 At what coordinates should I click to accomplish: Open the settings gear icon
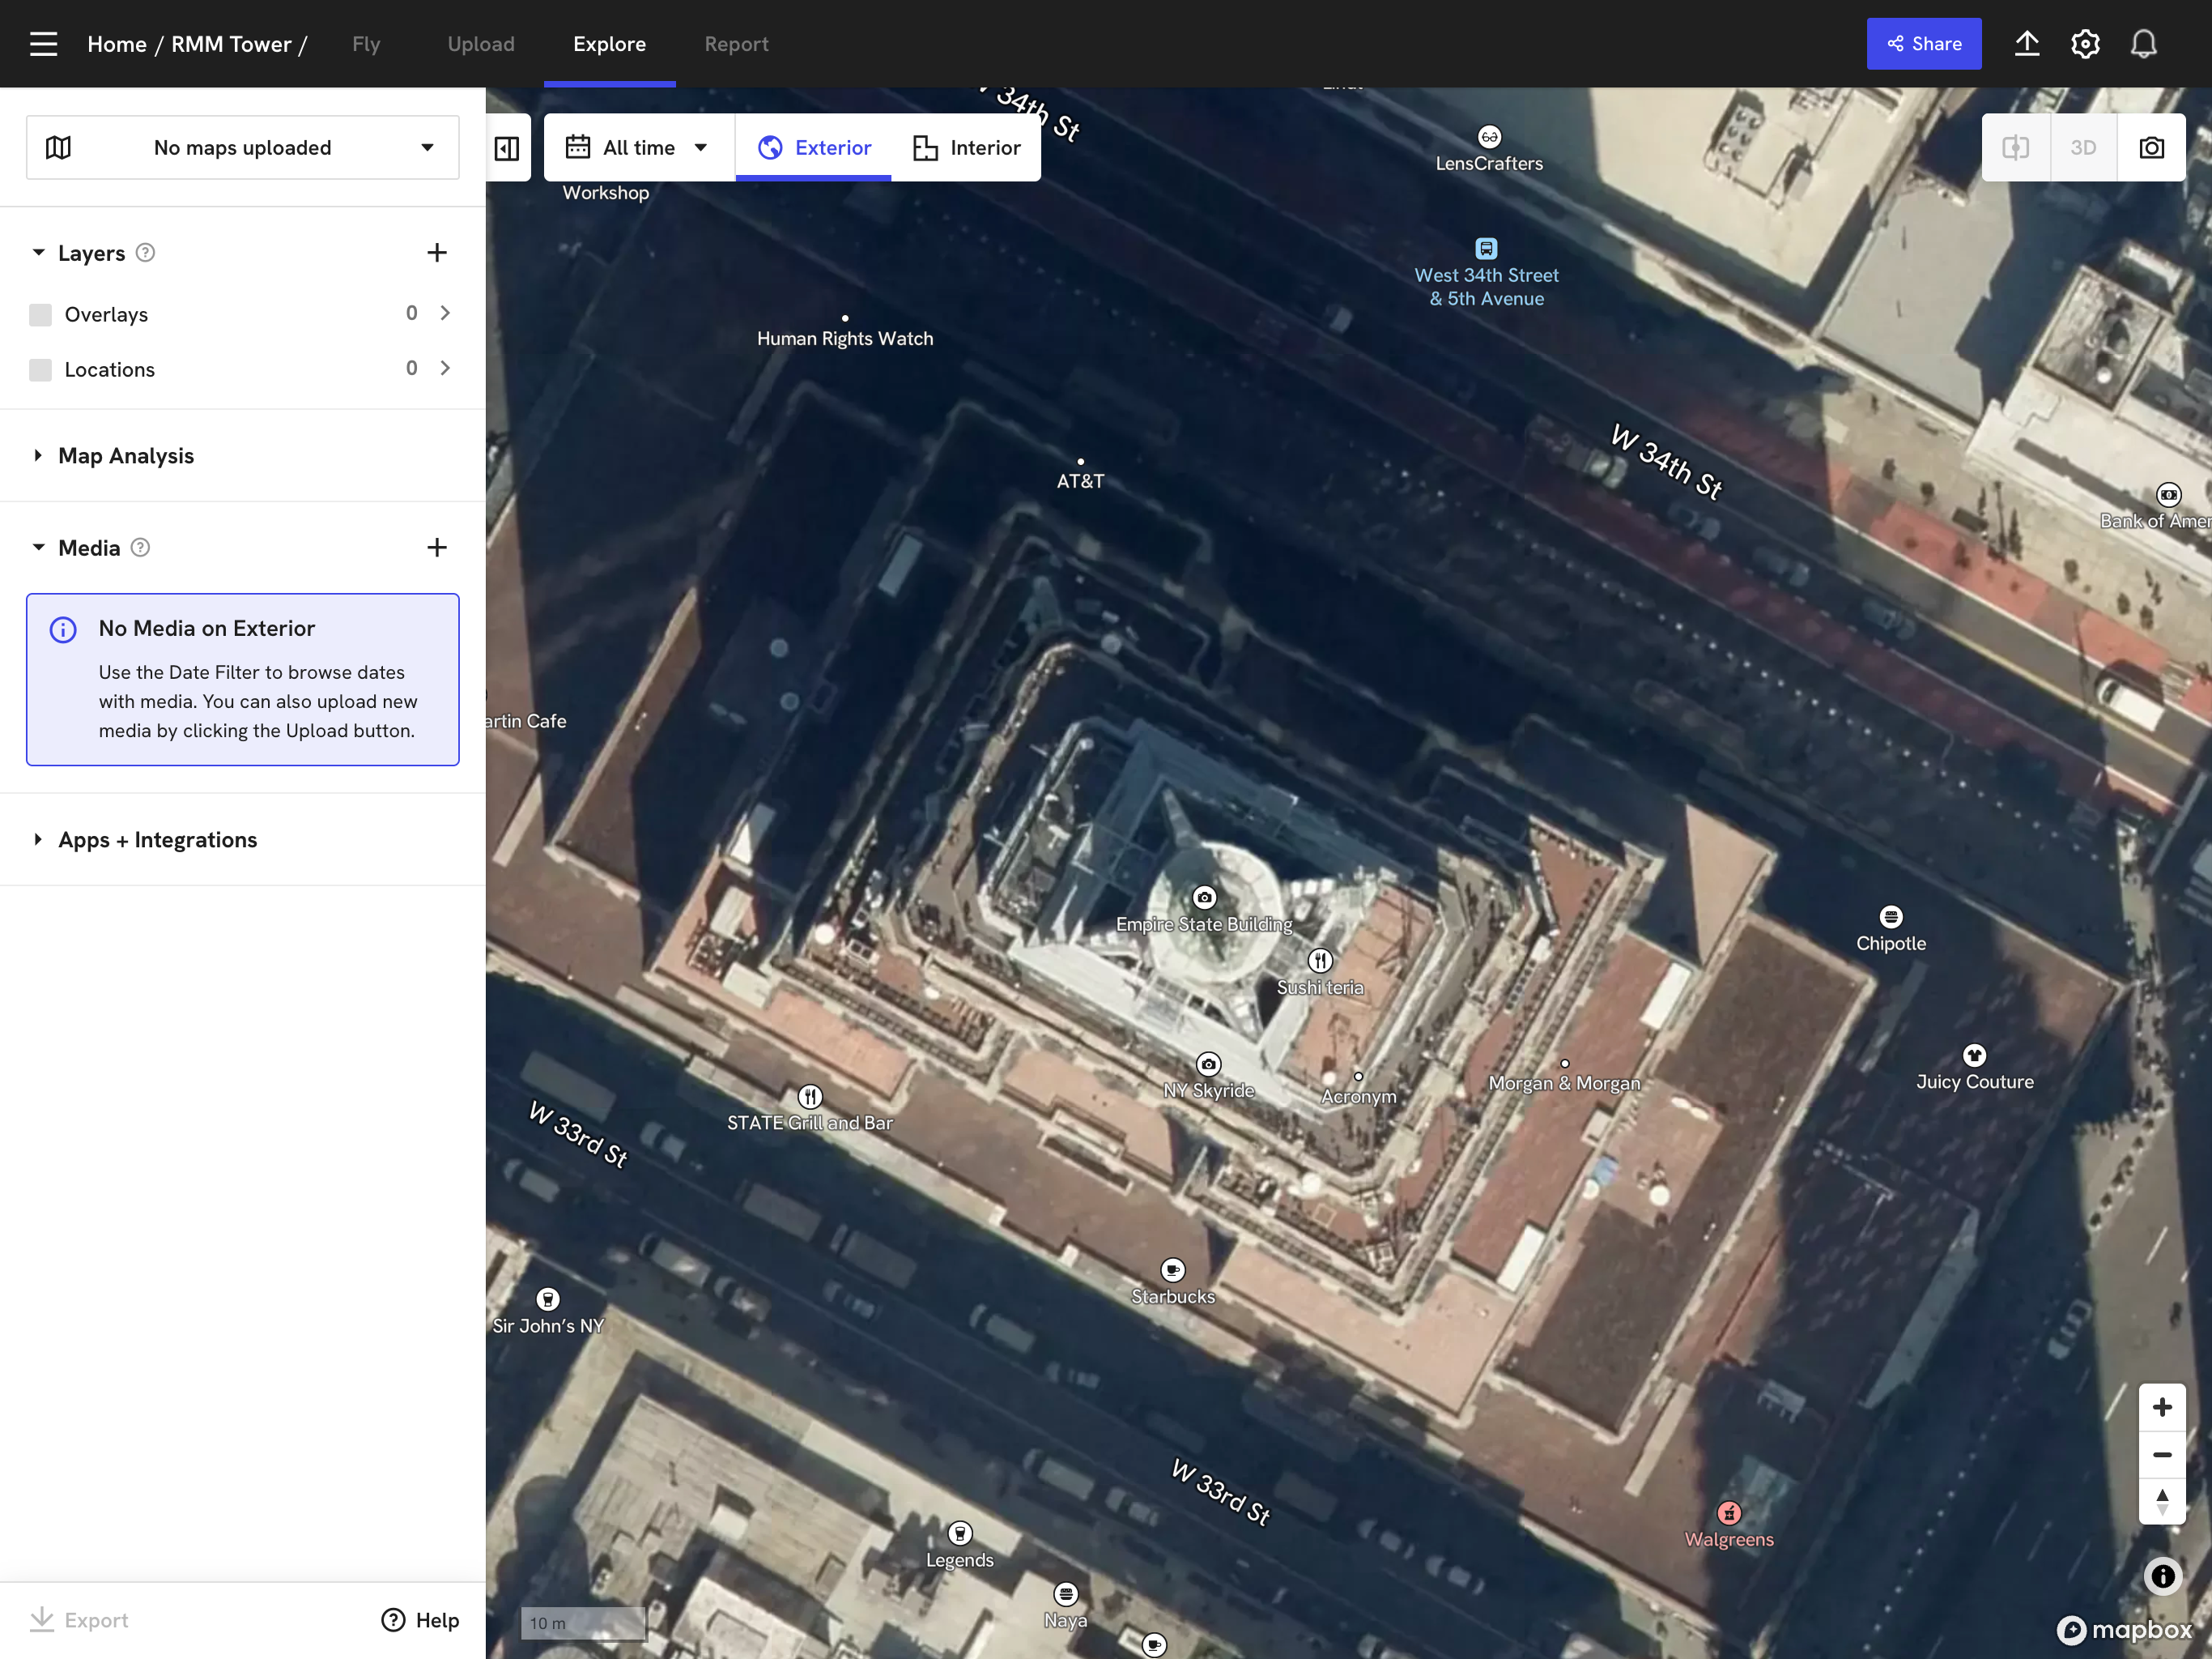click(x=2085, y=43)
